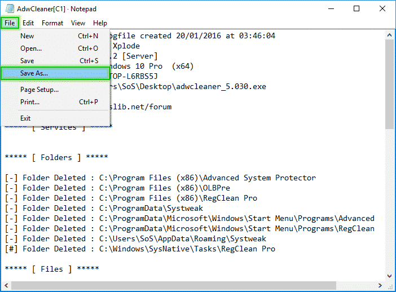Open the Edit menu
The height and width of the screenshot is (292, 396).
[28, 23]
